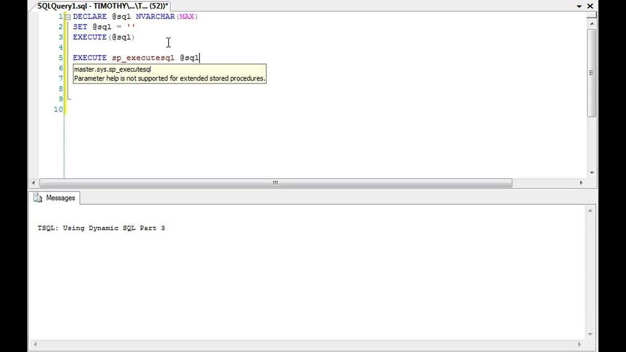Click the editor horizontal scrollbar right arrow
Viewport: 626px width, 352px height.
coord(581,183)
